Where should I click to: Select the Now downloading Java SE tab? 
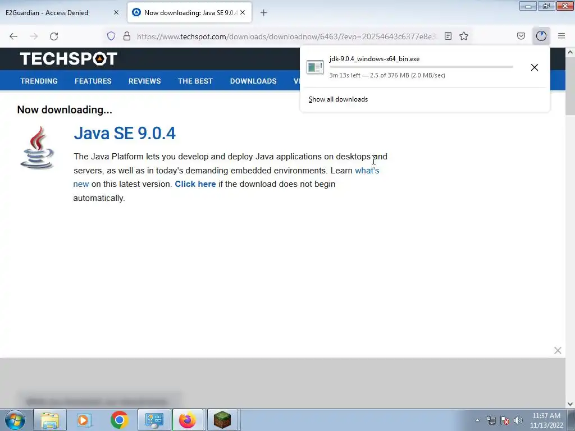(189, 12)
